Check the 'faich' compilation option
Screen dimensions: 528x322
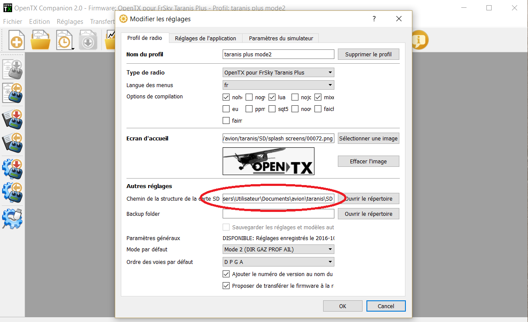click(x=318, y=109)
